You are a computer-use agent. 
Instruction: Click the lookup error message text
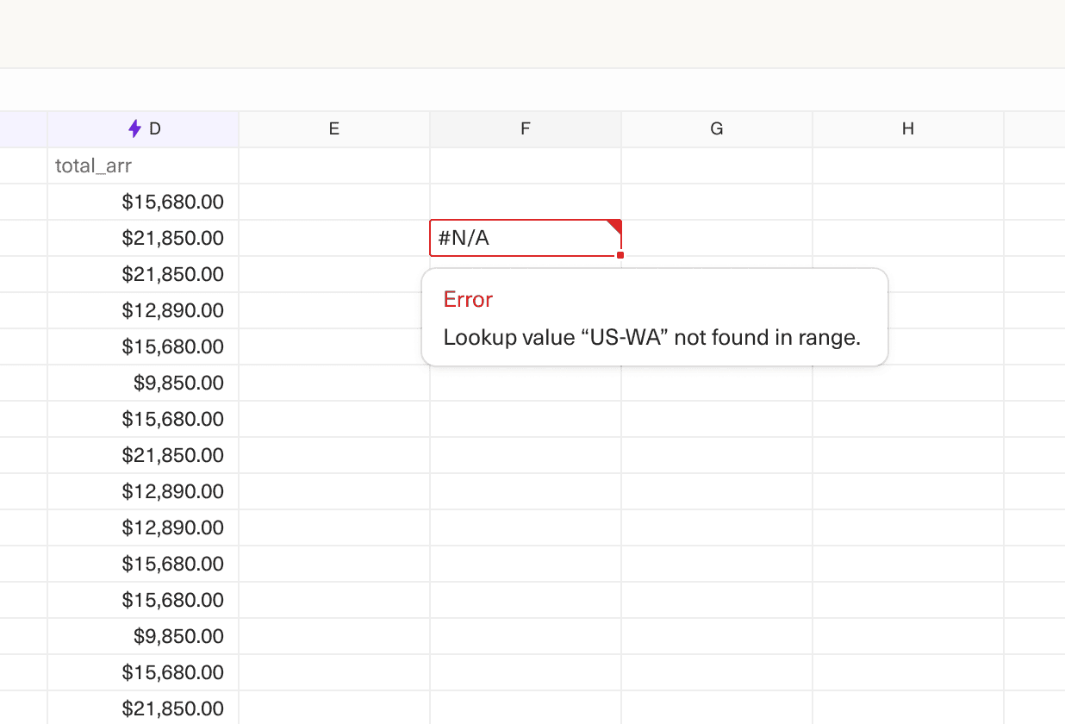coord(651,337)
